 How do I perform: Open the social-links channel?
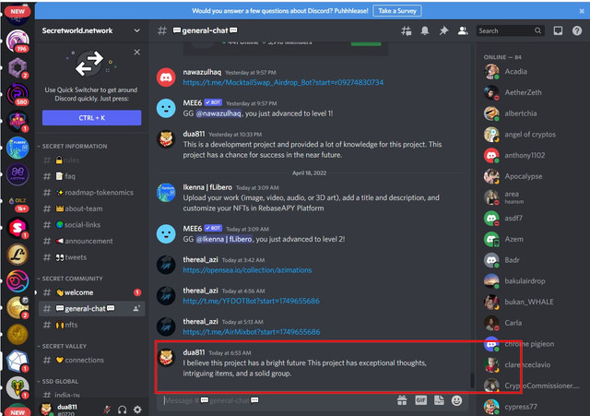91,225
